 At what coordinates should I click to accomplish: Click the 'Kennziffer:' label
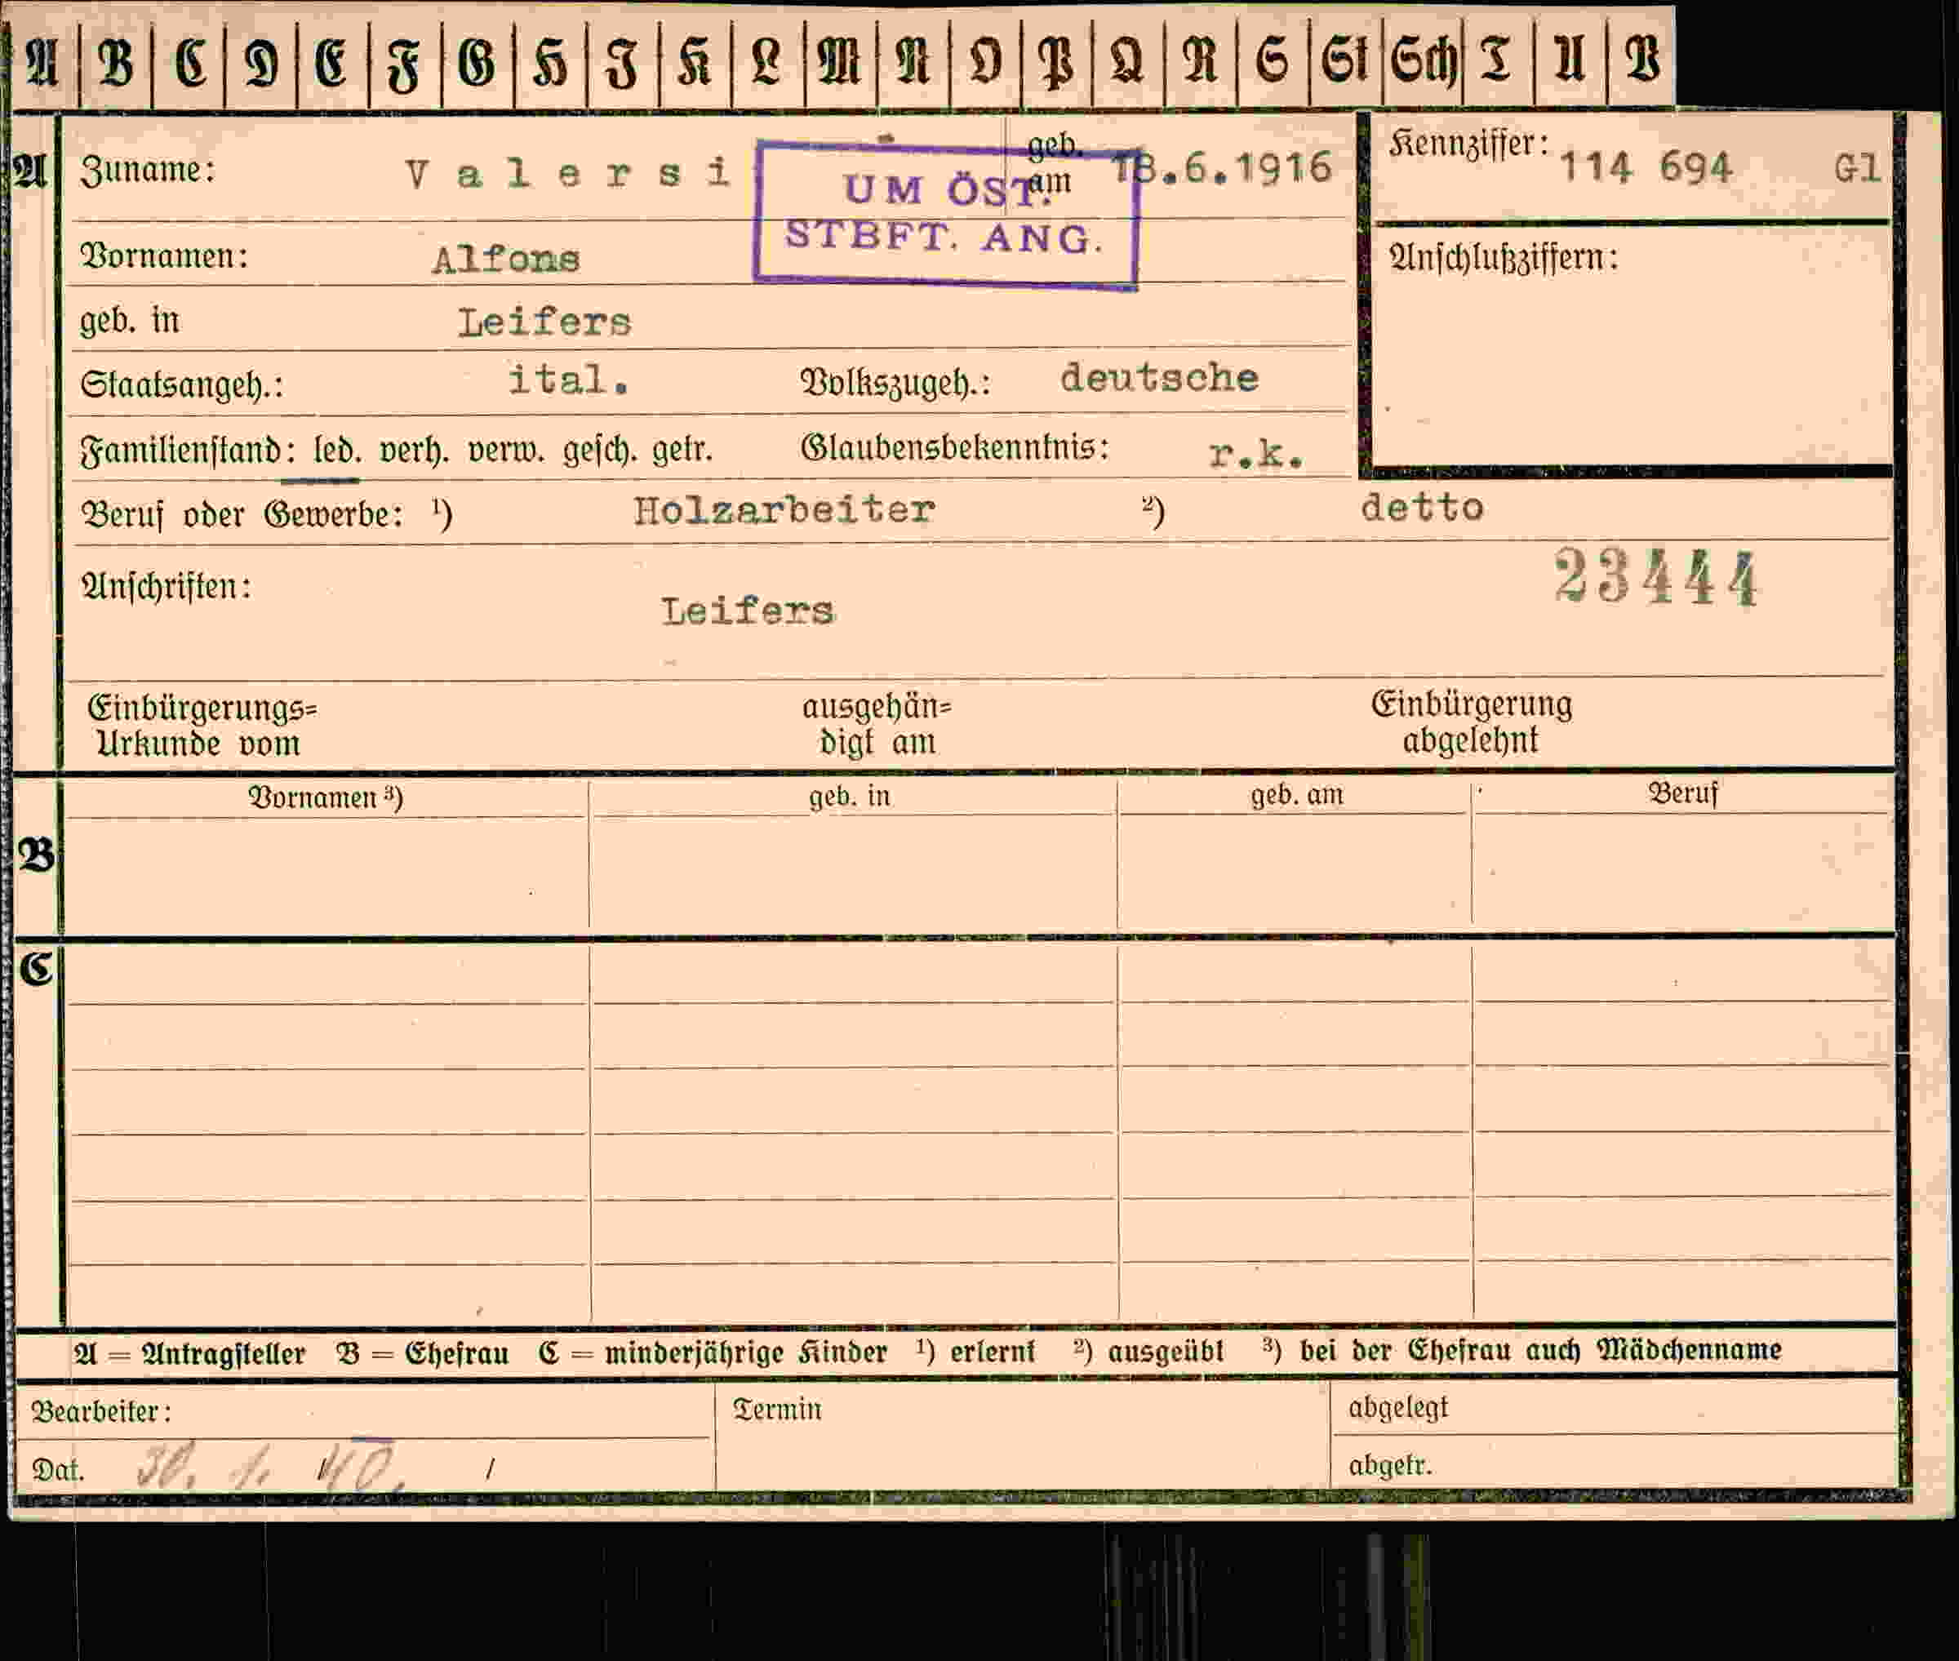click(x=1469, y=144)
